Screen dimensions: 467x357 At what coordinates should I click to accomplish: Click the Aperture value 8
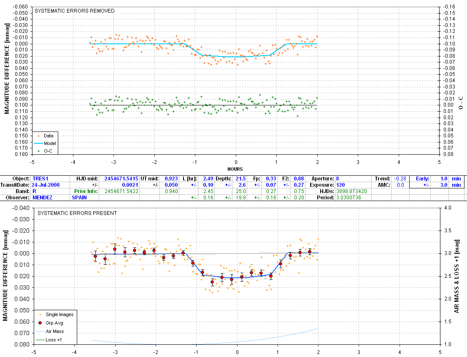[337, 179]
